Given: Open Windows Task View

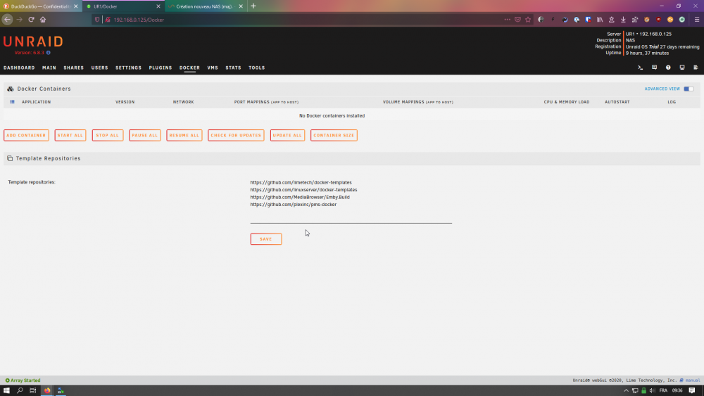Looking at the screenshot, I should [33, 390].
